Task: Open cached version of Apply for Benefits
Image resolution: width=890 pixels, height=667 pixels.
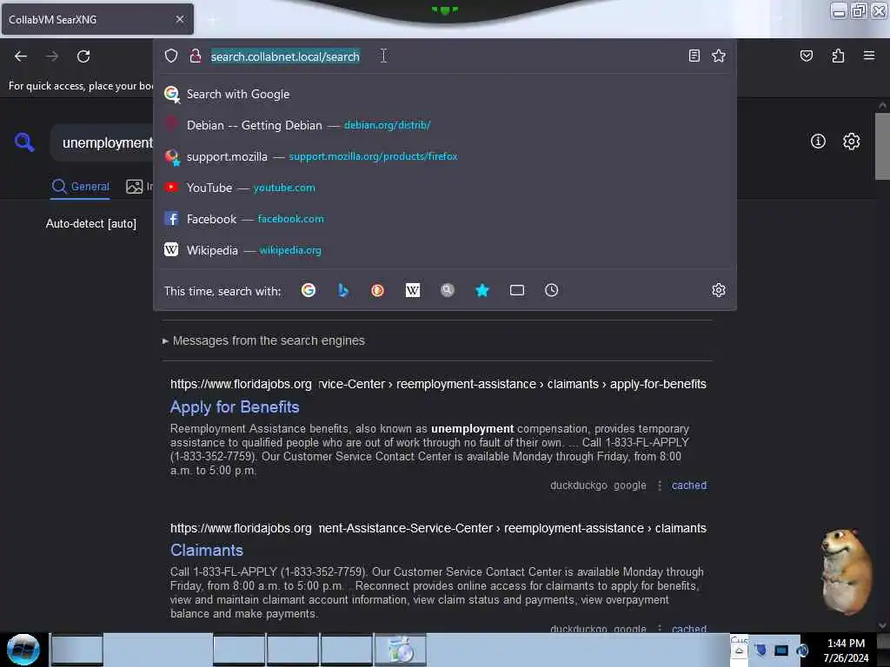Action: 689,485
